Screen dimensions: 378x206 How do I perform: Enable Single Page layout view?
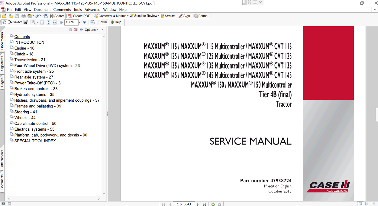[360, 204]
